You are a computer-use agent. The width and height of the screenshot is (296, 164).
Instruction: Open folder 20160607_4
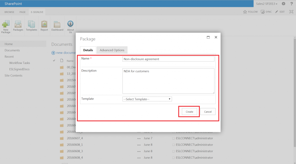pyautogui.click(x=75, y=138)
